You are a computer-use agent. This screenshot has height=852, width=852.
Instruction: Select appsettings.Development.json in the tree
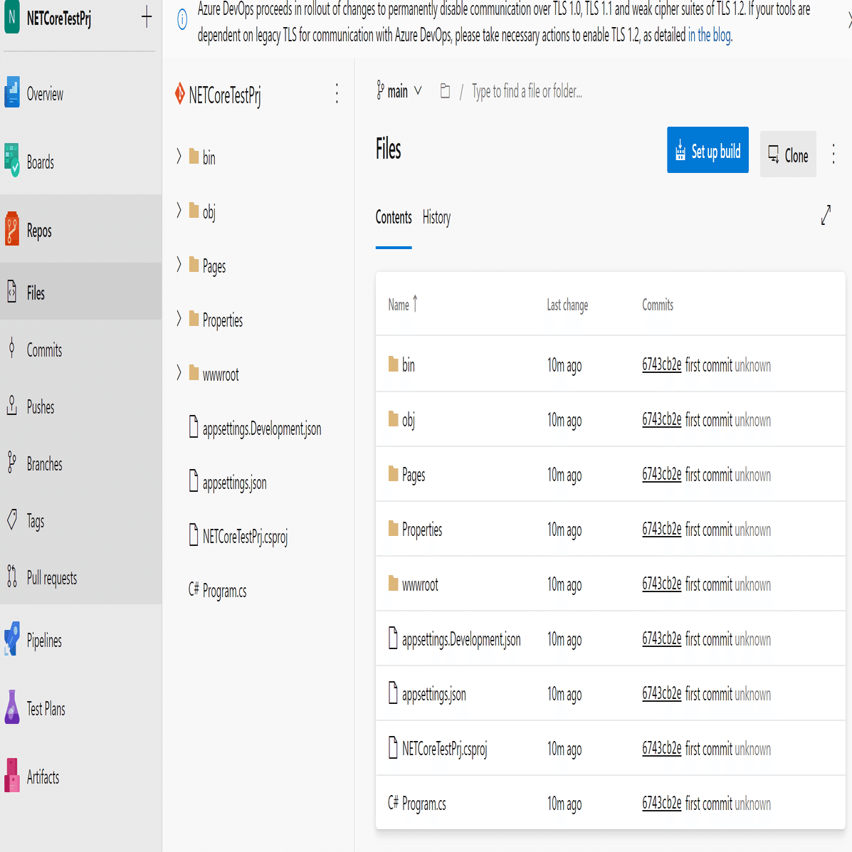click(261, 429)
